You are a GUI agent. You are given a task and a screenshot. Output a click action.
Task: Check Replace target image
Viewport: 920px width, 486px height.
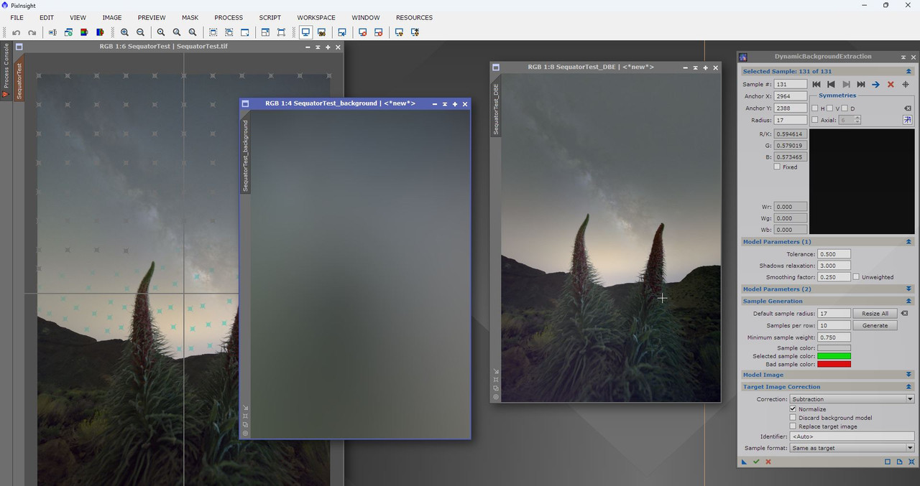coord(793,426)
